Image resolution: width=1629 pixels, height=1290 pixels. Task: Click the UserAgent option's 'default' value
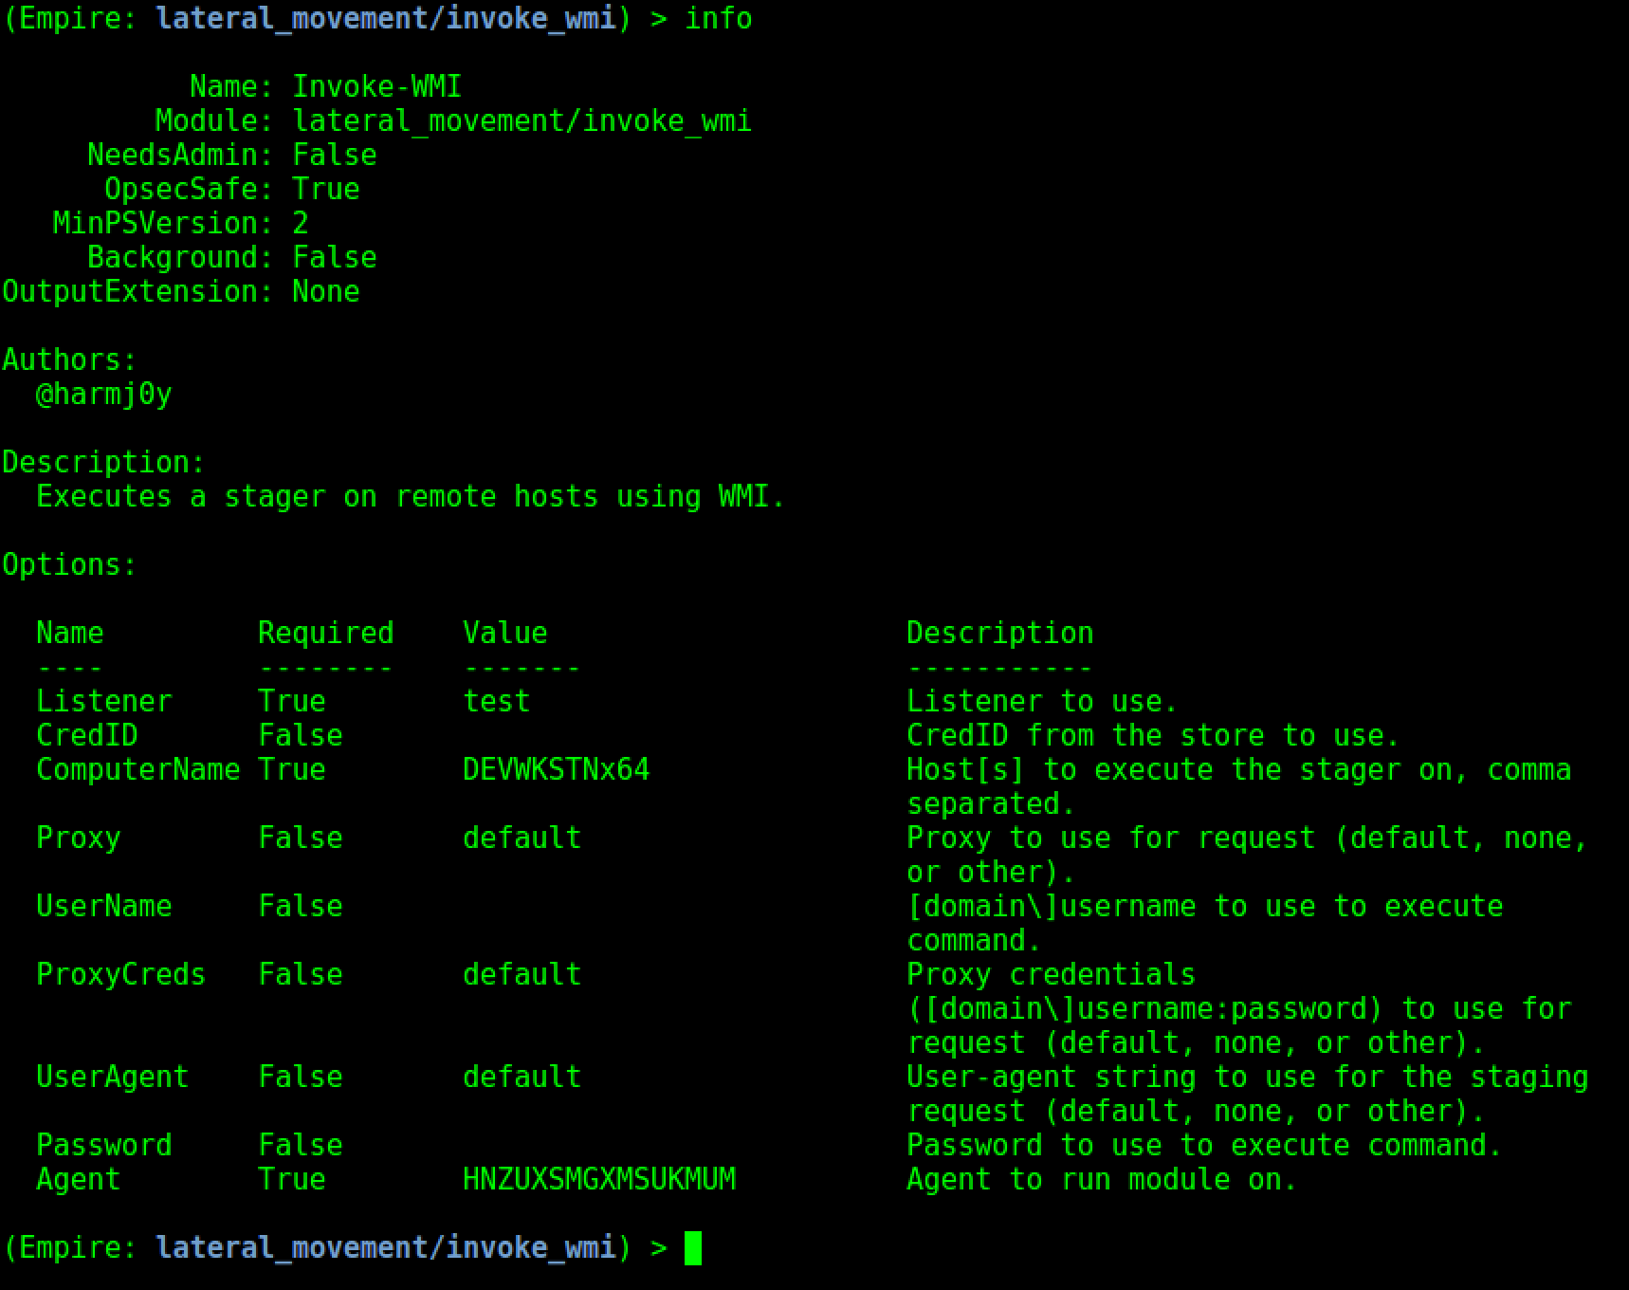click(522, 1077)
